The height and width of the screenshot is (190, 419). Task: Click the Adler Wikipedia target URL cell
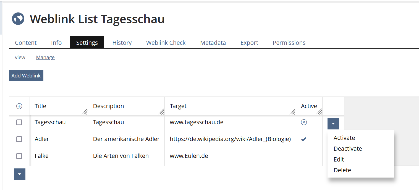[230, 139]
